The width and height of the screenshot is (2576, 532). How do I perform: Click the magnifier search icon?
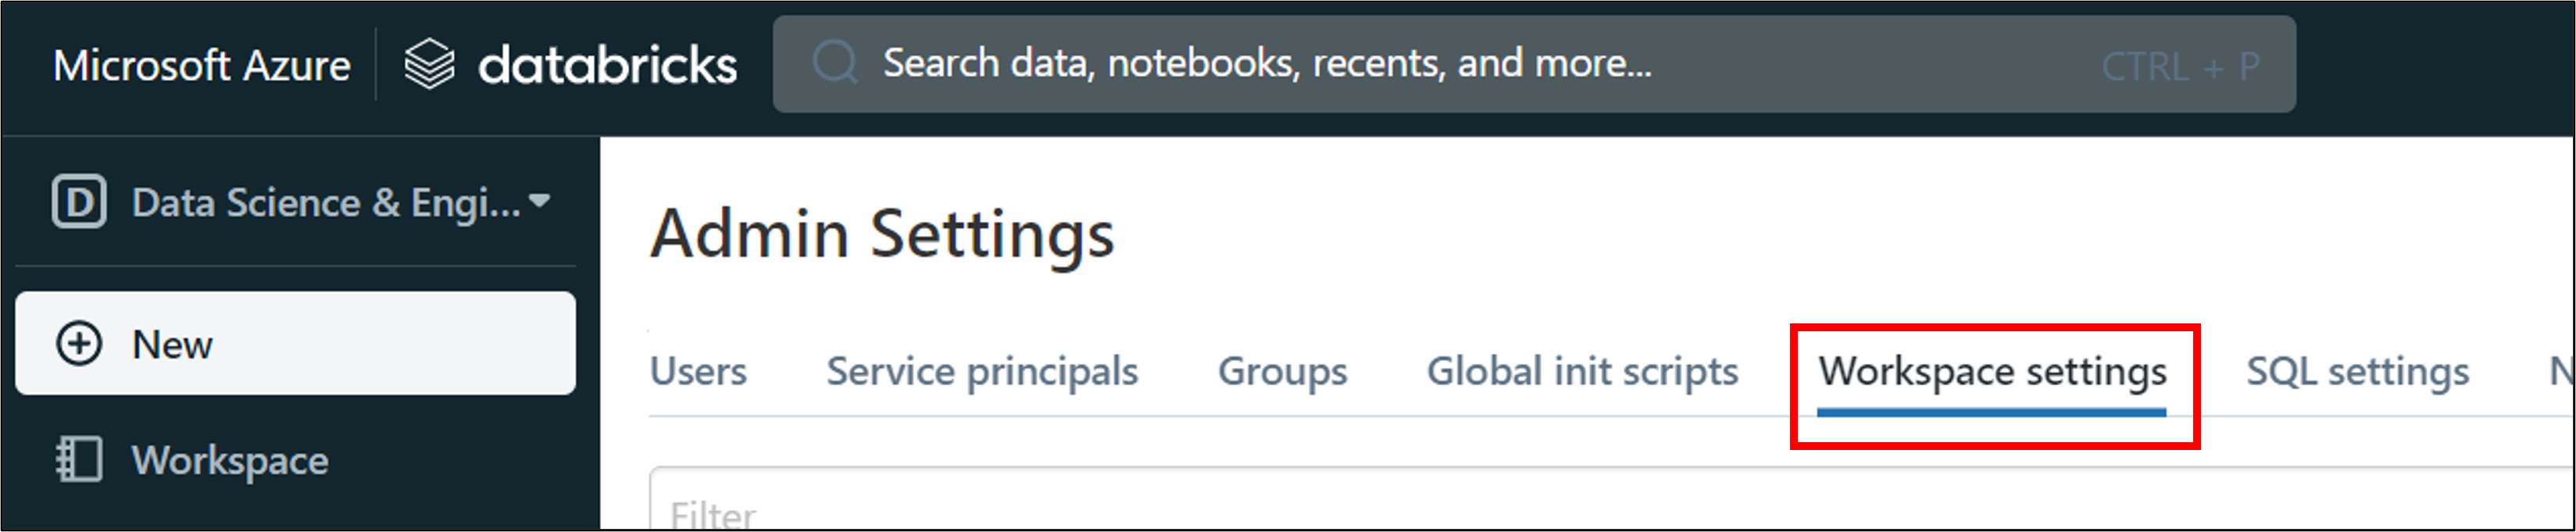pyautogui.click(x=834, y=63)
